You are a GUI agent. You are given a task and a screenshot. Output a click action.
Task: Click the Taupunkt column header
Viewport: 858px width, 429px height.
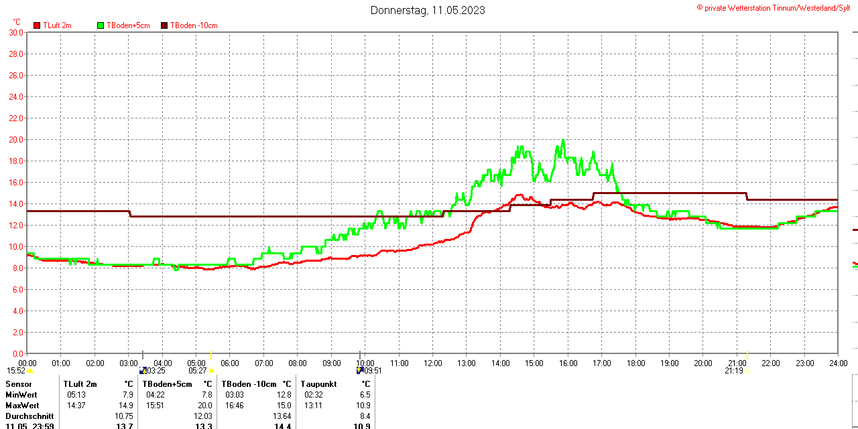click(x=319, y=384)
